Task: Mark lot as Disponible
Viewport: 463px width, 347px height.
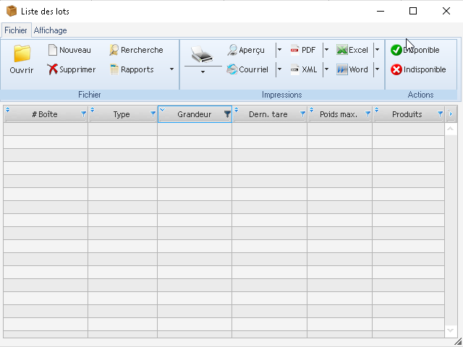Action: pyautogui.click(x=415, y=50)
